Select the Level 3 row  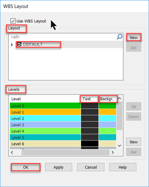pyautogui.click(x=63, y=125)
